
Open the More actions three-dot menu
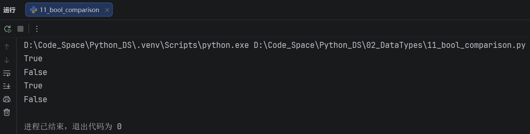tap(37, 29)
